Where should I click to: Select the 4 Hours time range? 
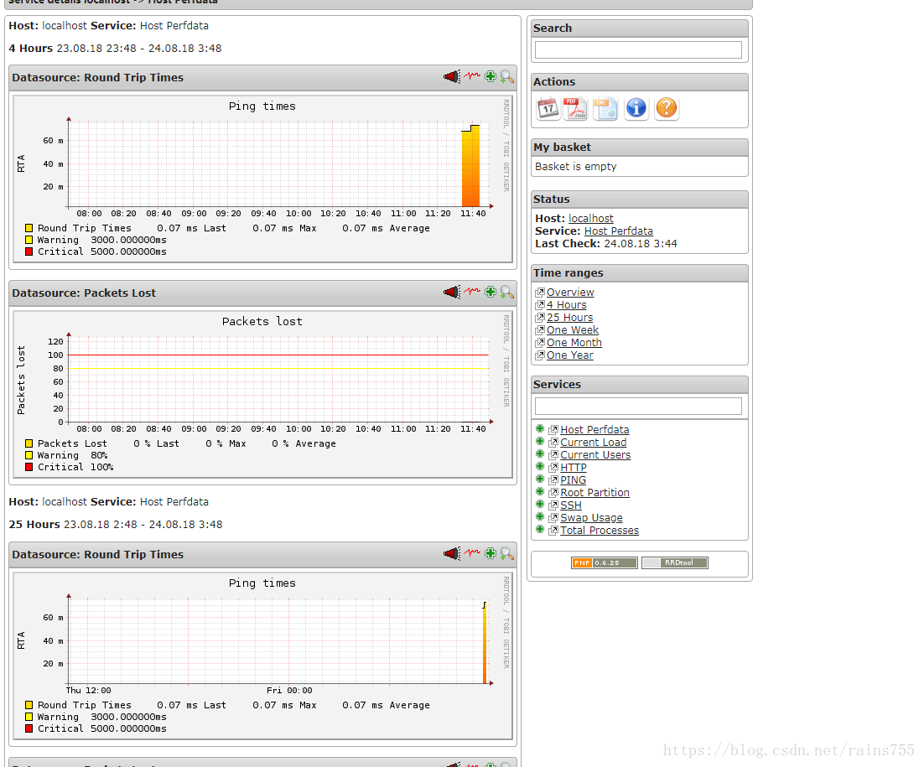566,305
